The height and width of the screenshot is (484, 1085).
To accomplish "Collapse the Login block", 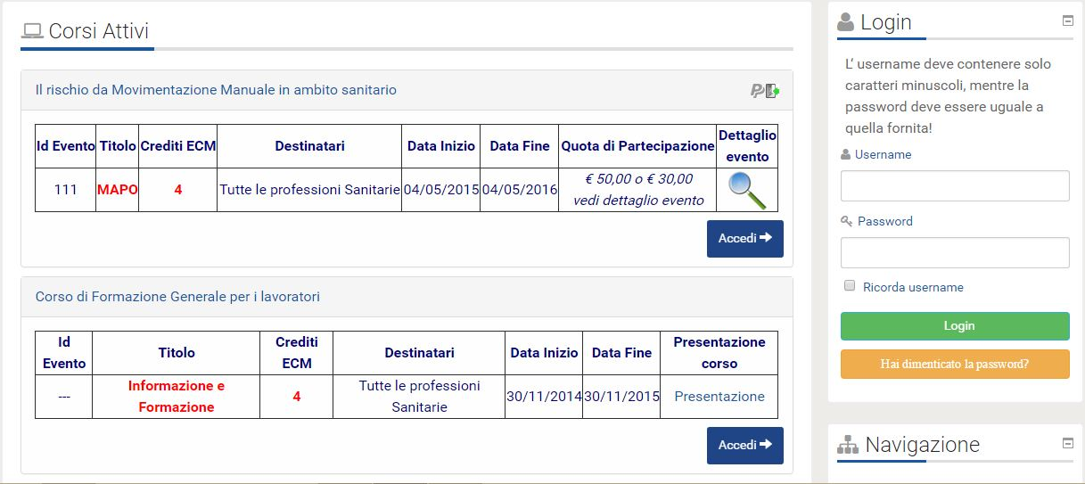I will coord(1068,21).
